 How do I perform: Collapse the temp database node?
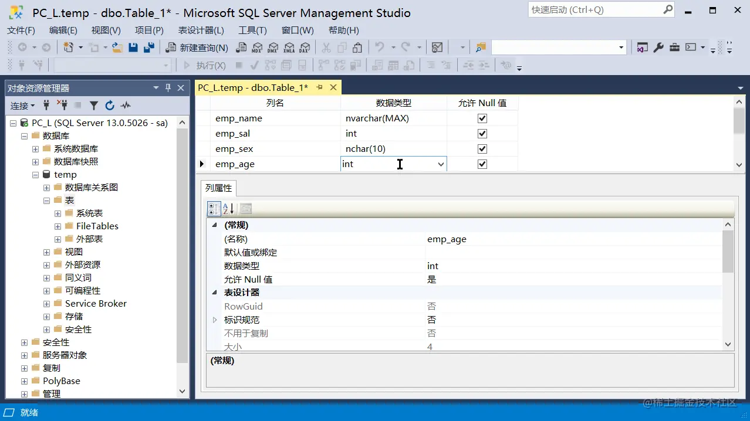(x=35, y=175)
